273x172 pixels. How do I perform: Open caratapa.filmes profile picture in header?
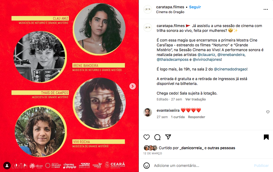tap(148, 9)
